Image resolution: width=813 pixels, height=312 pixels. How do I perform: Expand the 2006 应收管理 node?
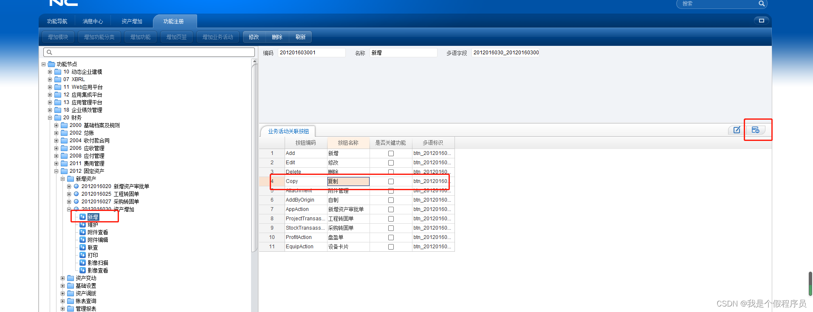[x=56, y=148]
